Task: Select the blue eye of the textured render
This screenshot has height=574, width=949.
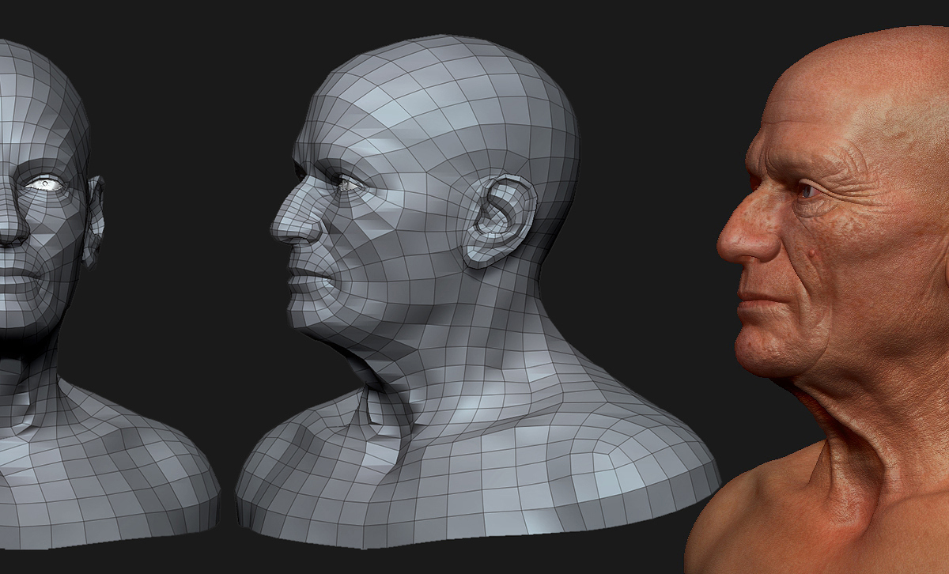Action: click(x=806, y=191)
